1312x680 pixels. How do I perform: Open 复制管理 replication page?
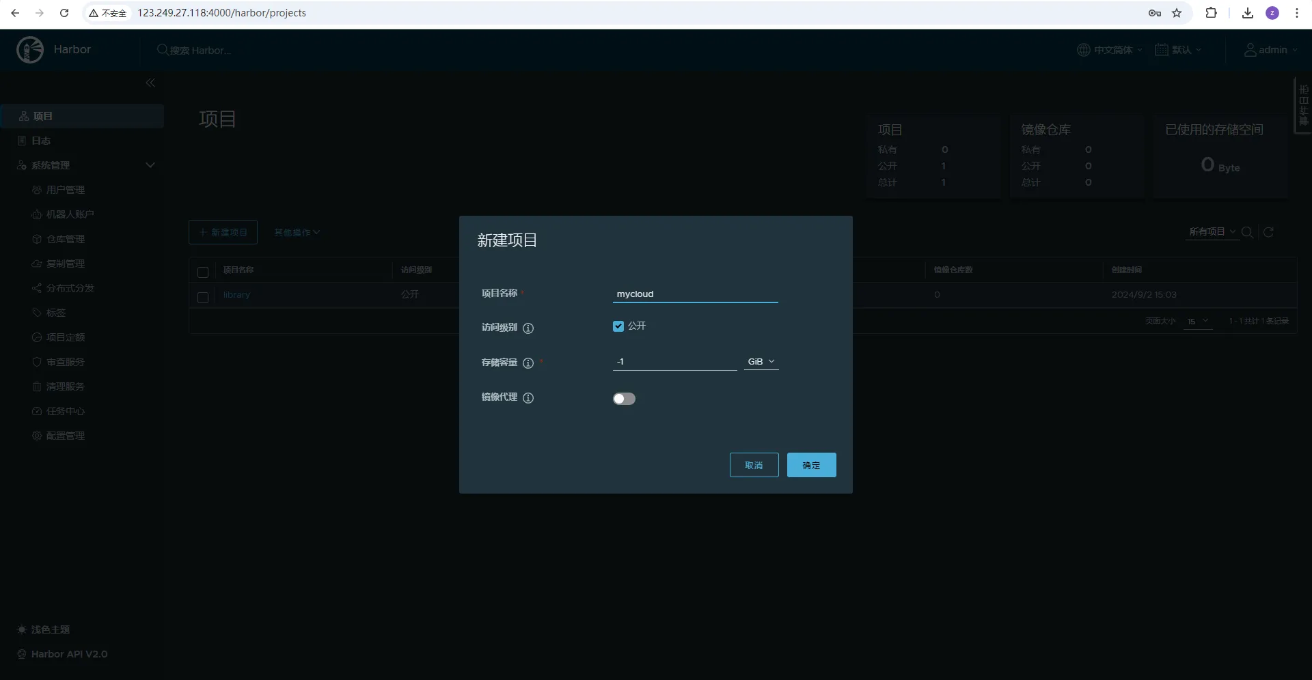[66, 264]
